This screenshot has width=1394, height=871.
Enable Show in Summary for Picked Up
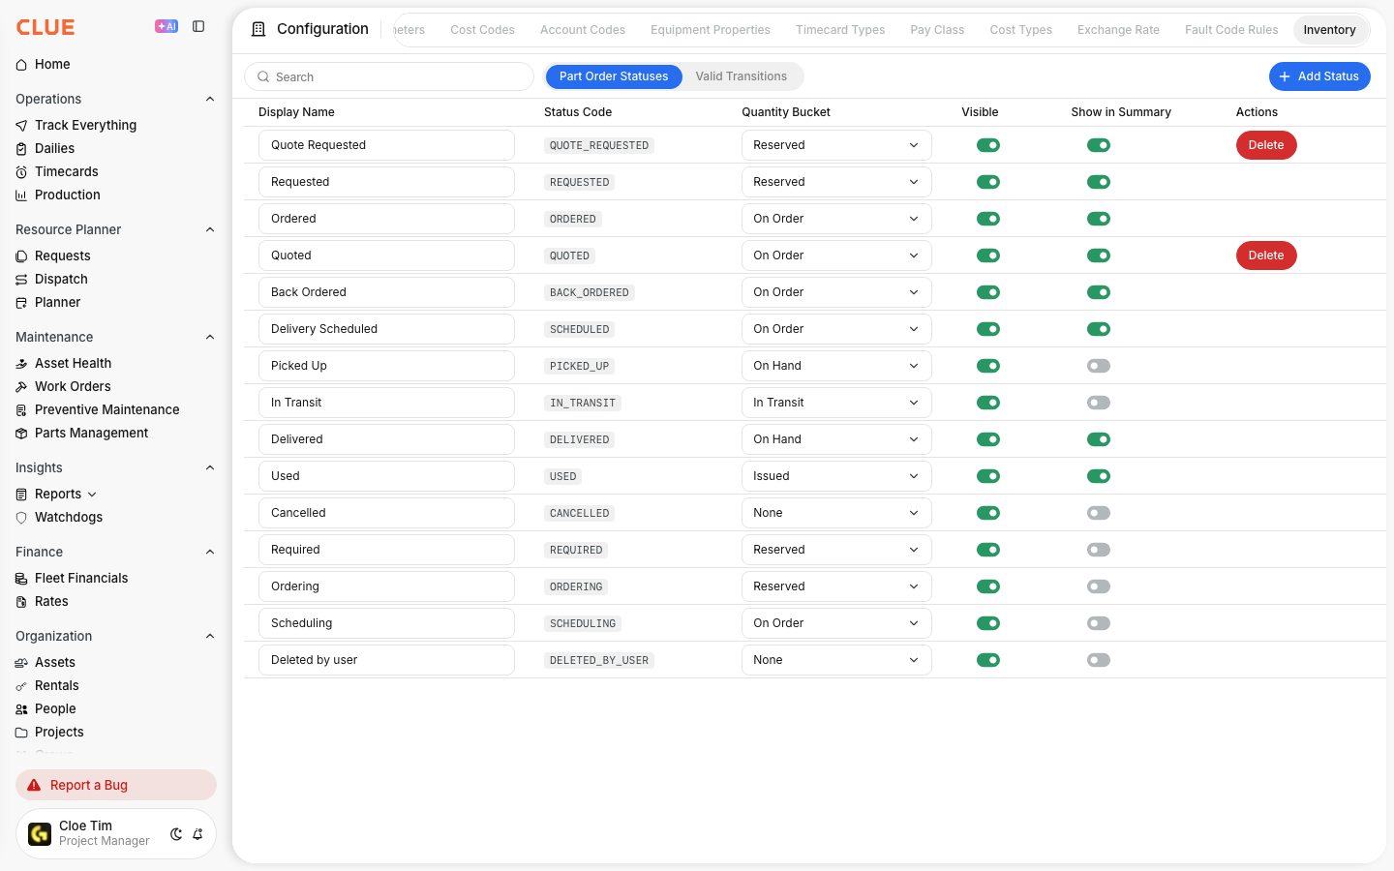coord(1099,366)
